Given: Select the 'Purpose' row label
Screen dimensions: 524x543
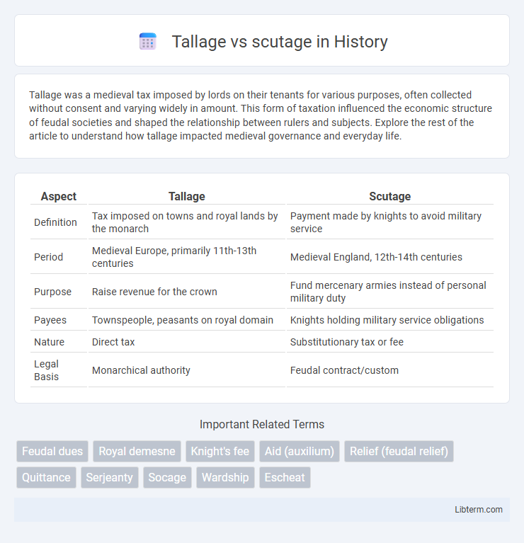Looking at the screenshot, I should click(52, 292).
